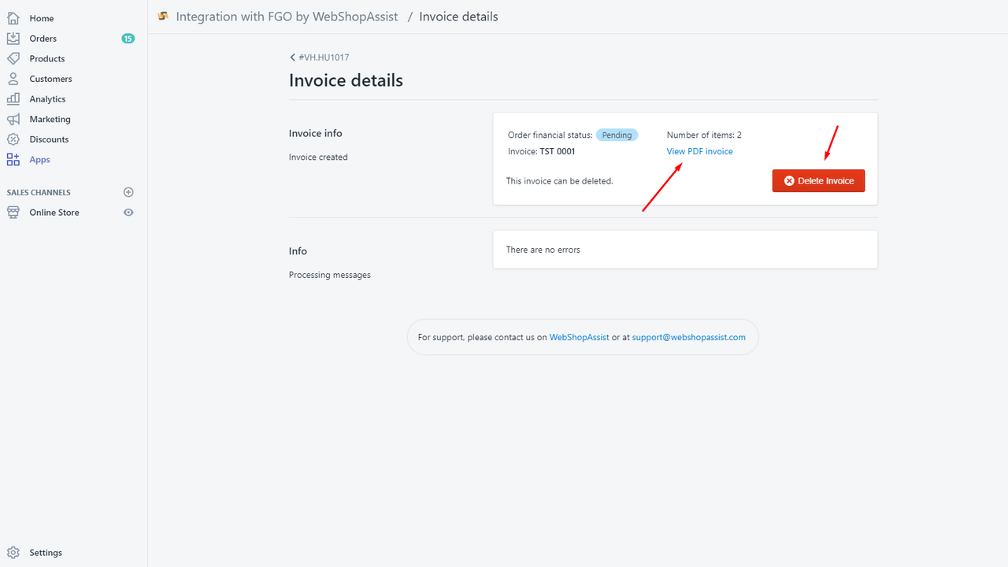Open the Settings gear icon
1008x567 pixels.
[x=13, y=552]
